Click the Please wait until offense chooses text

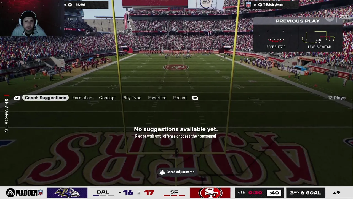click(x=176, y=136)
